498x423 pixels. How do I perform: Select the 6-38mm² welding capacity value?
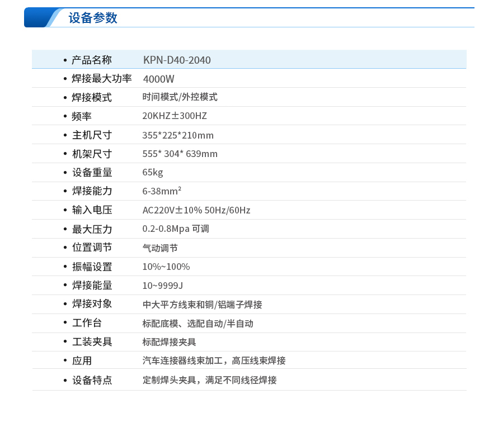[x=162, y=191]
